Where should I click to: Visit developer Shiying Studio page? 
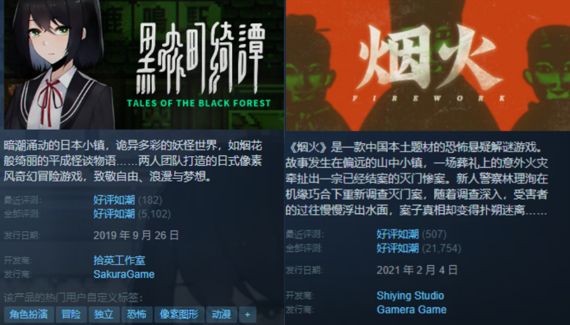pos(410,295)
